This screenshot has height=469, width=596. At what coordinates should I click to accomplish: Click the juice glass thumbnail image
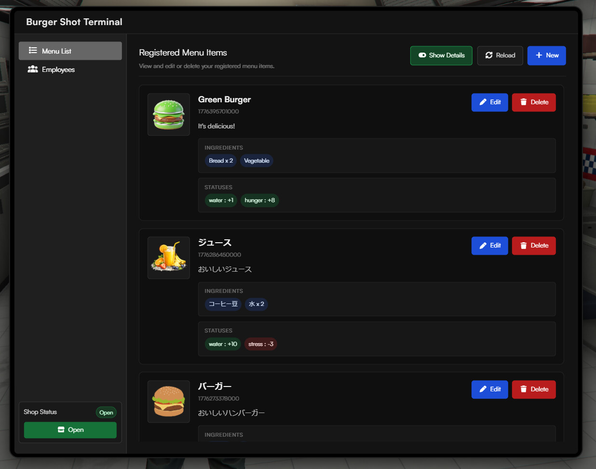[x=169, y=258]
